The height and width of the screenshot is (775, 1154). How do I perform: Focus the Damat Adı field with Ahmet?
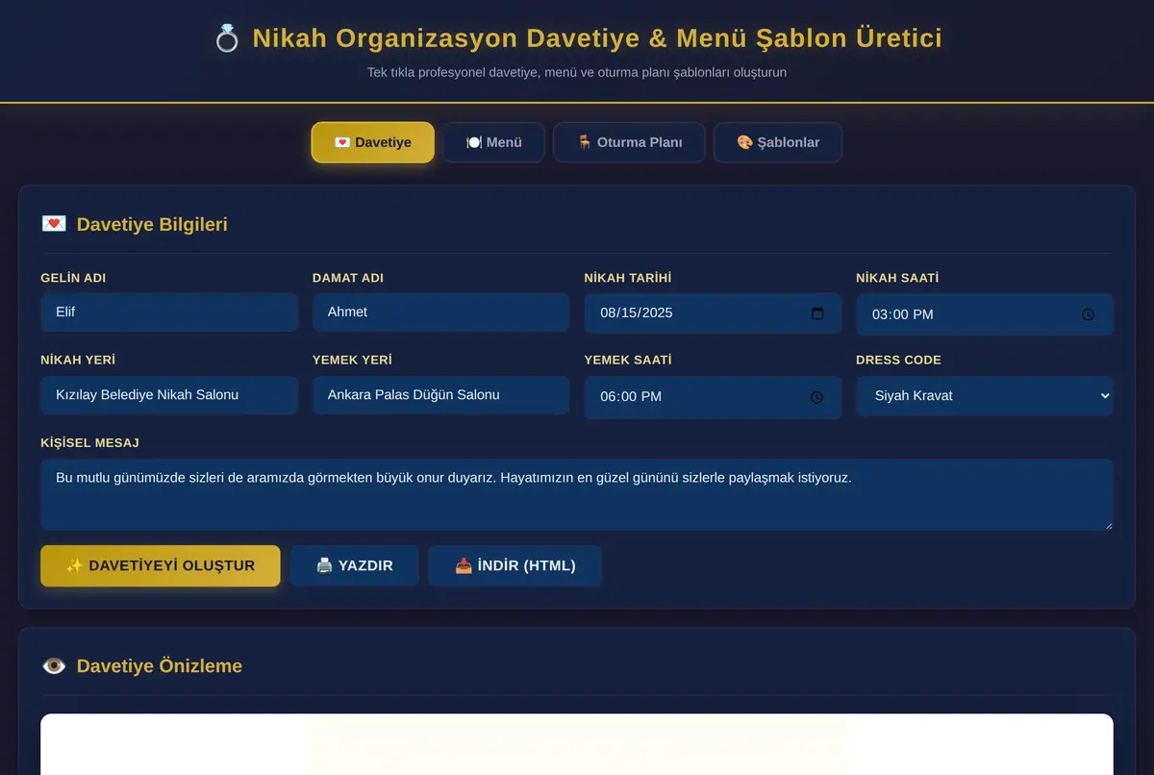[441, 312]
